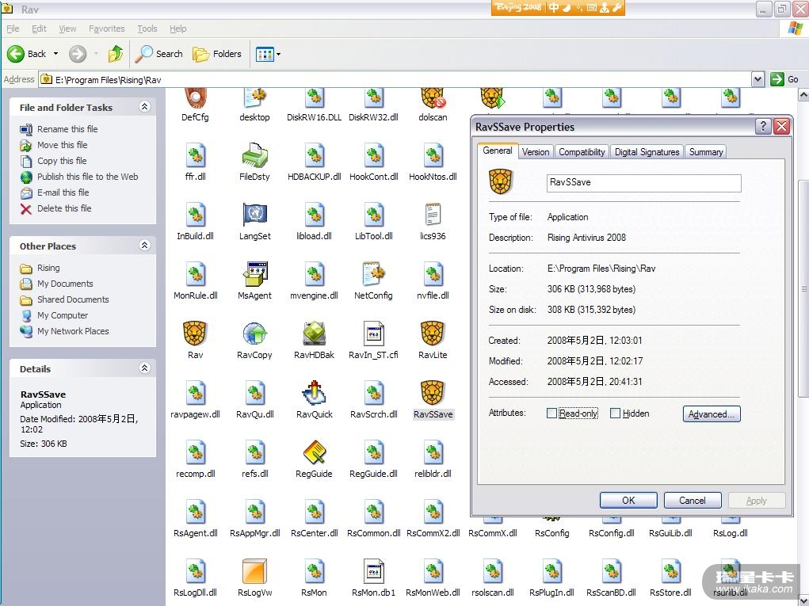This screenshot has height=606, width=809.
Task: Collapse the File and Folder Tasks panel
Action: pyautogui.click(x=144, y=107)
